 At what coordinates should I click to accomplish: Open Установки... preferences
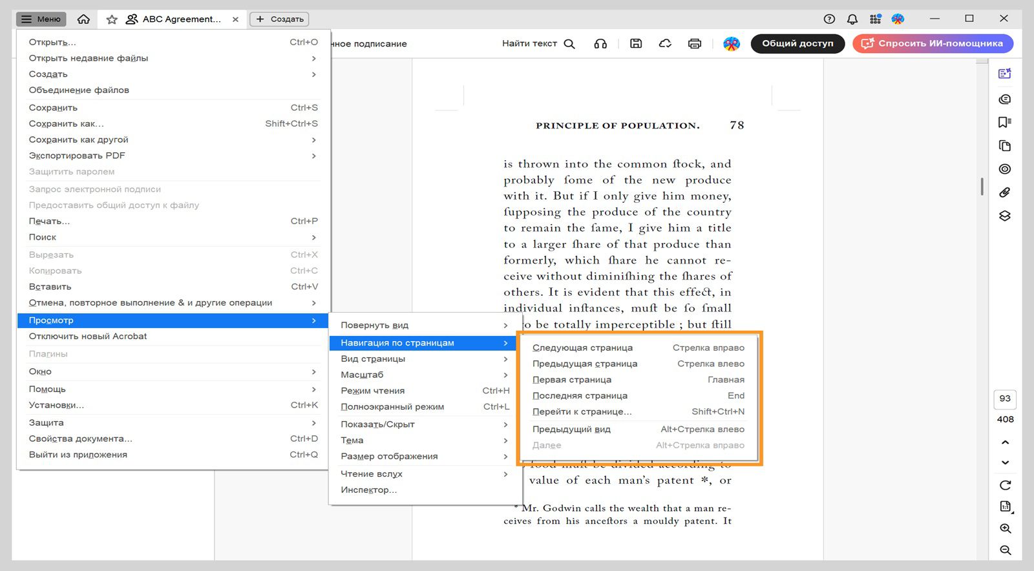173,405
